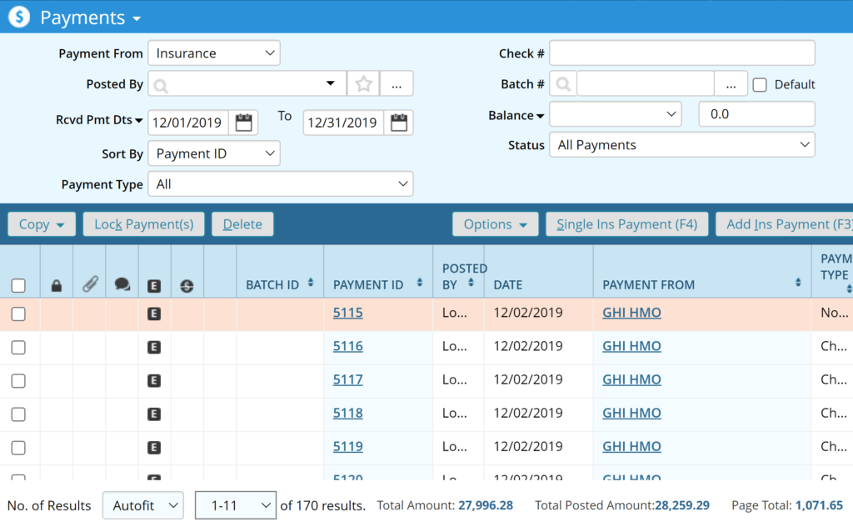
Task: Click the Payments dollar sign icon
Action: 19,18
